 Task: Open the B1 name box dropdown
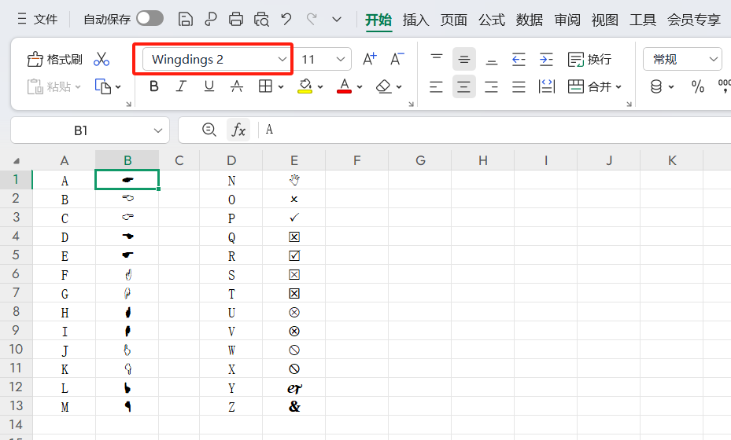pos(158,131)
